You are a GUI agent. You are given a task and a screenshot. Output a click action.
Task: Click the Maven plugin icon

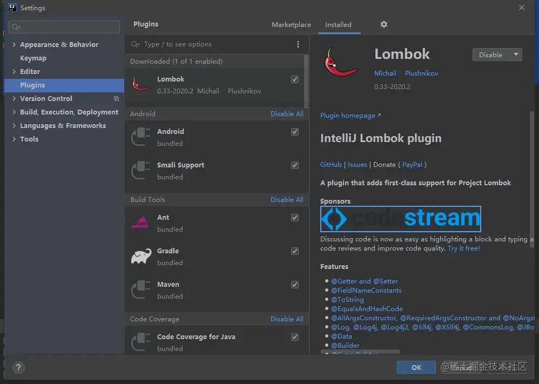140,289
